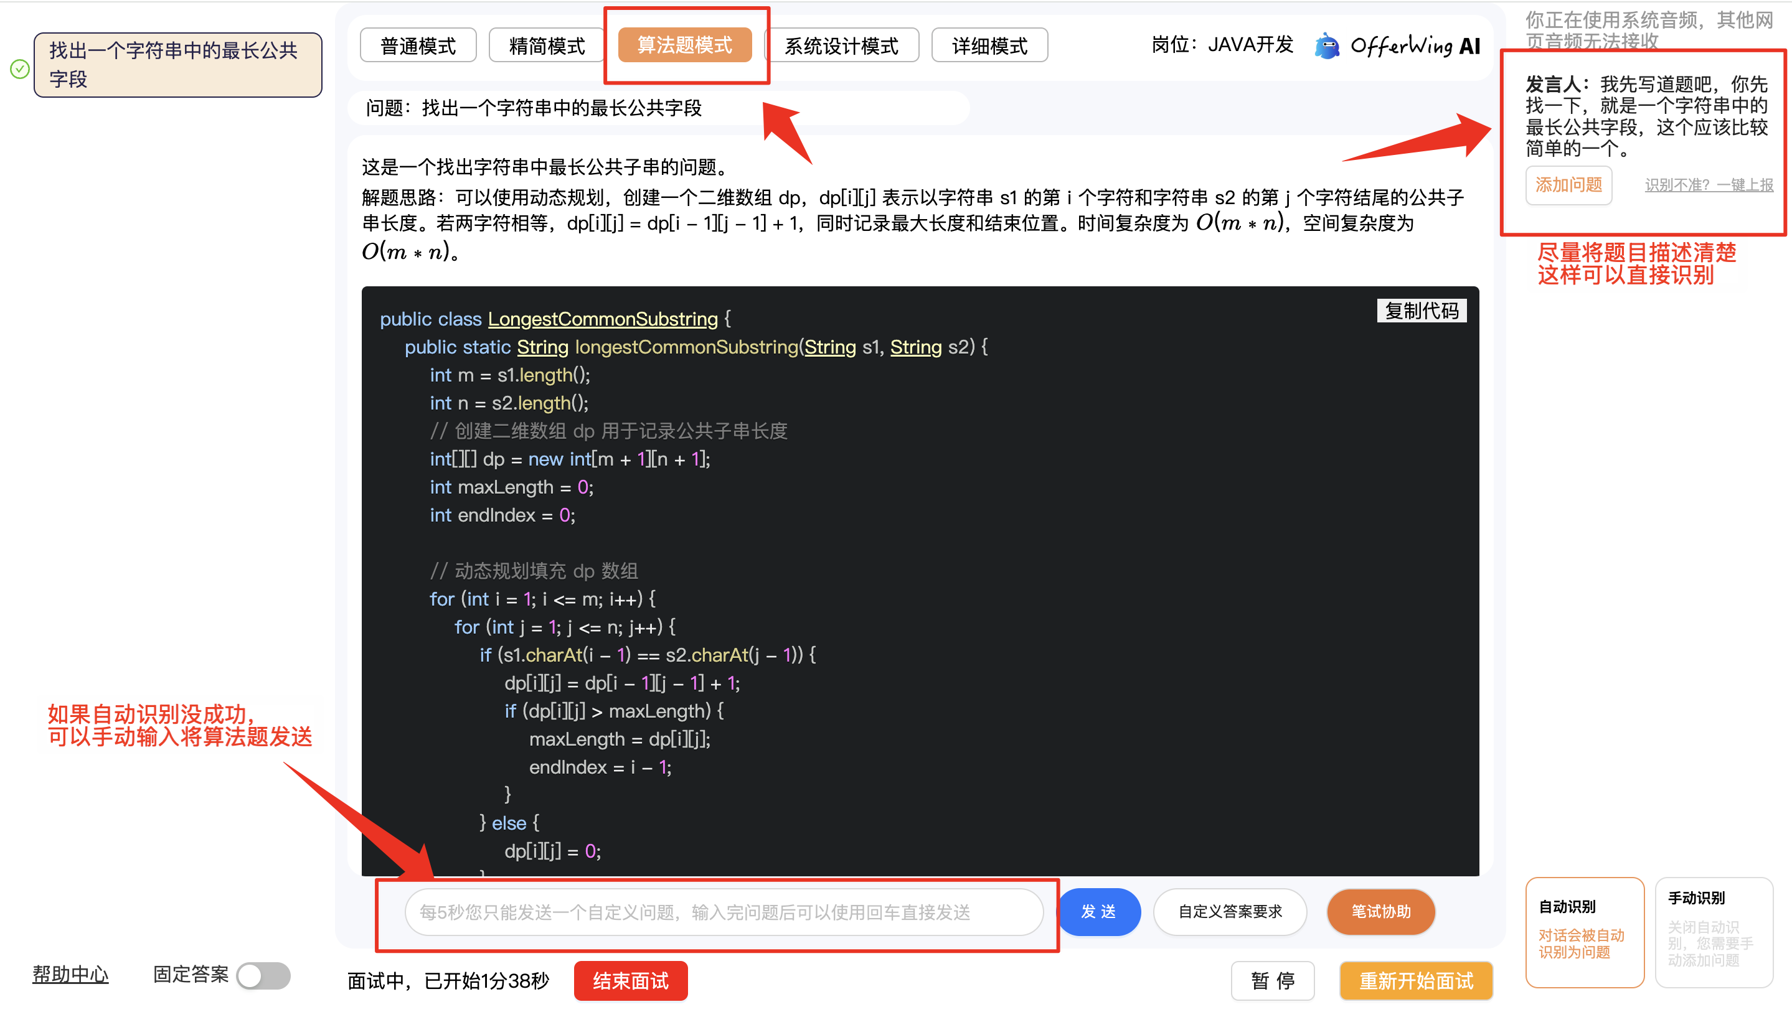Choose 详细模式 tab
Viewport: 1792px width, 1012px height.
(x=989, y=46)
